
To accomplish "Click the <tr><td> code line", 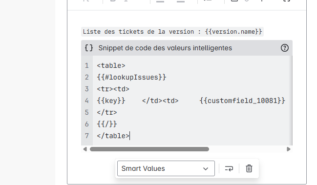I will 113,89.
